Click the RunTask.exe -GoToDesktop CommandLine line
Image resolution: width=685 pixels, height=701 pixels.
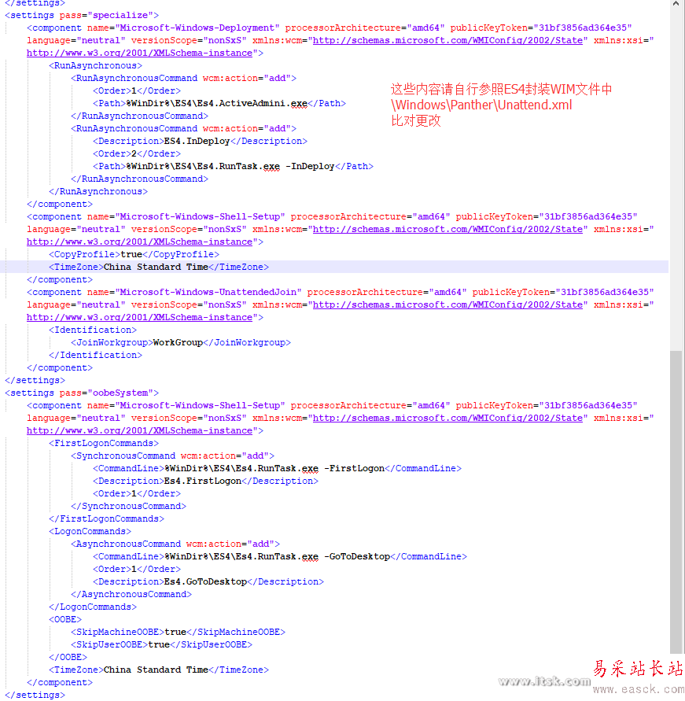280,556
